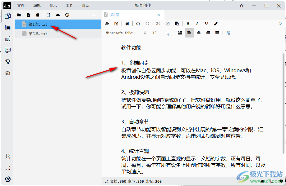Sort files using the sort icon
Viewport: 286px width, 186px height.
click(48, 15)
